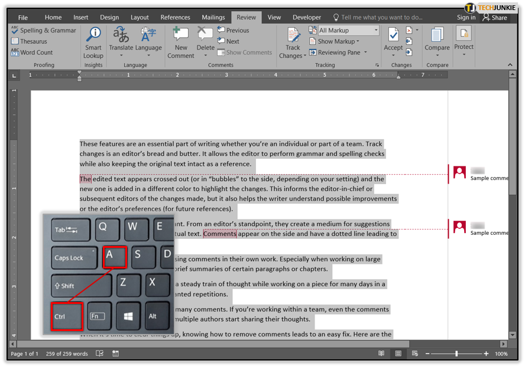Expand the Show Markup menu arrow
The image size is (525, 367).
(358, 41)
